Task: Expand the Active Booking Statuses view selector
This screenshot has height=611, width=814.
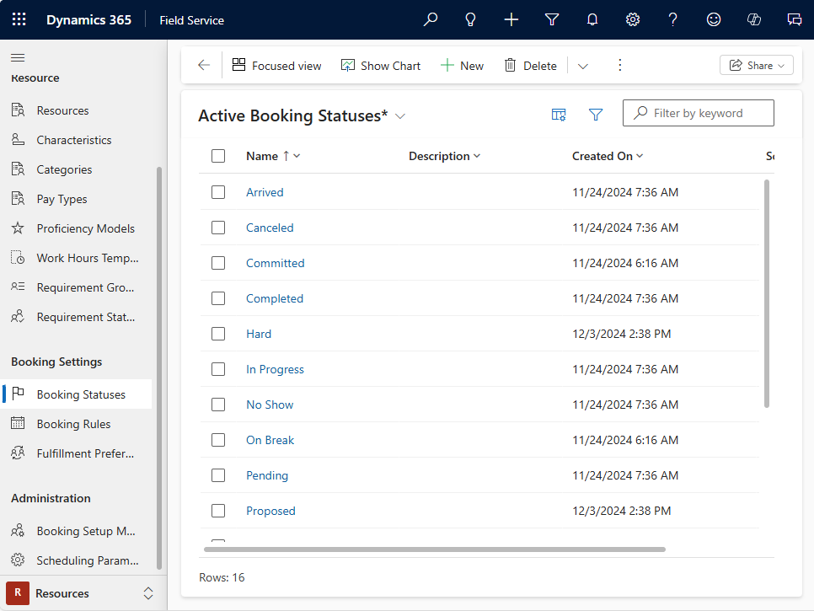Action: coord(399,116)
